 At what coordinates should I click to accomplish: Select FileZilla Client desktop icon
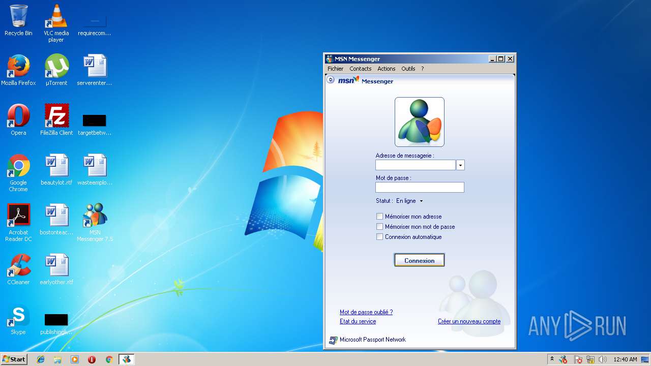click(56, 120)
